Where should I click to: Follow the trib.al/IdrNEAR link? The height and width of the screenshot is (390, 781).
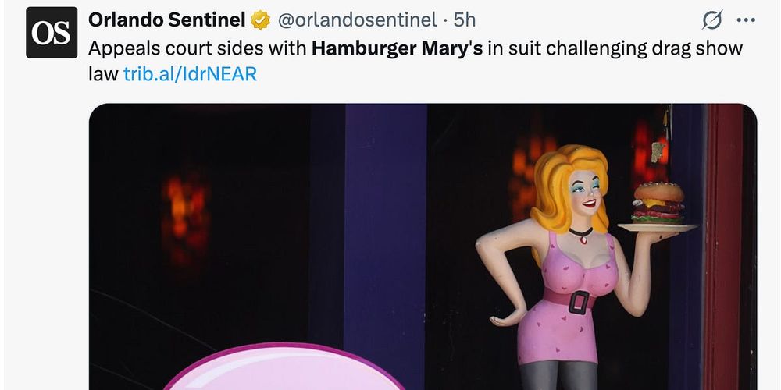(190, 74)
